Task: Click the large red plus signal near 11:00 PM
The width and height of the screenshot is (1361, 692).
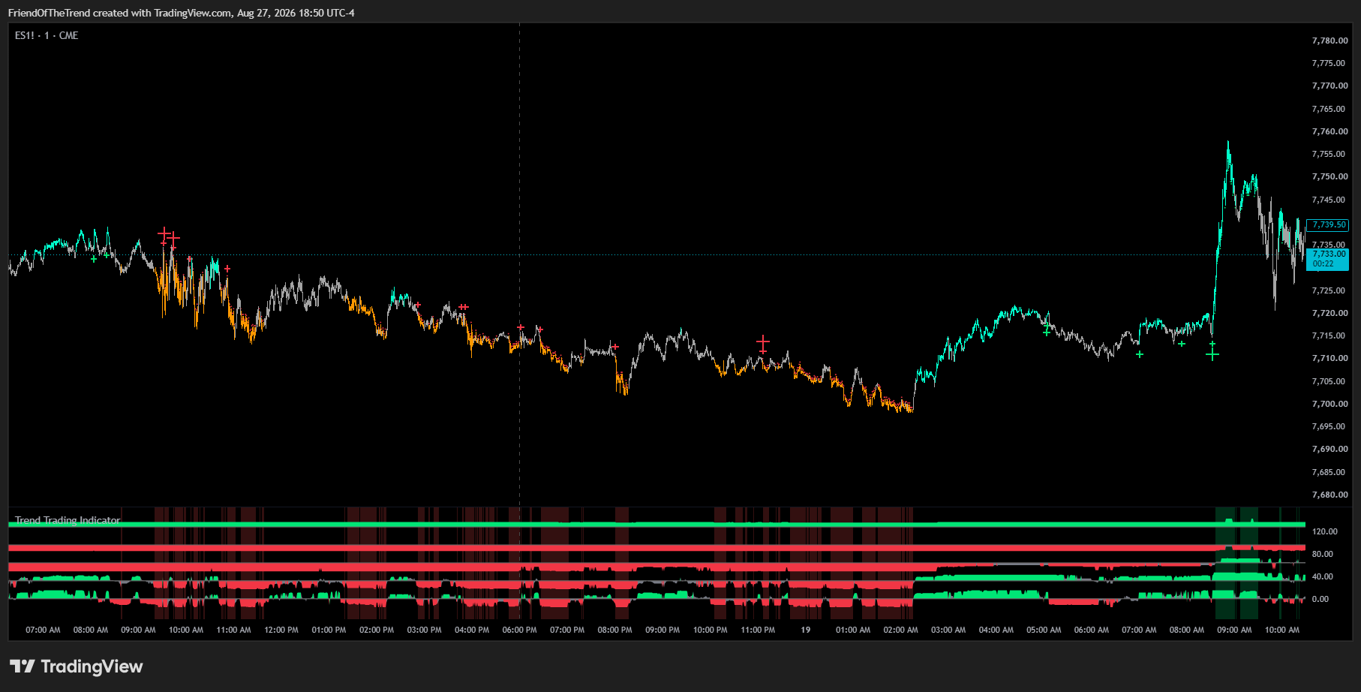Action: pyautogui.click(x=763, y=341)
